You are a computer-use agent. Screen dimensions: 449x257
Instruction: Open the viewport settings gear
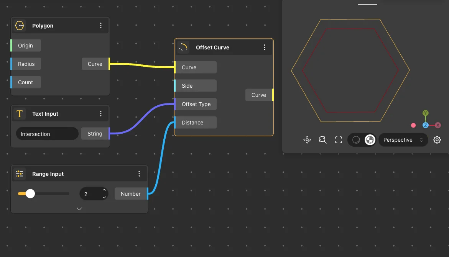pyautogui.click(x=437, y=139)
